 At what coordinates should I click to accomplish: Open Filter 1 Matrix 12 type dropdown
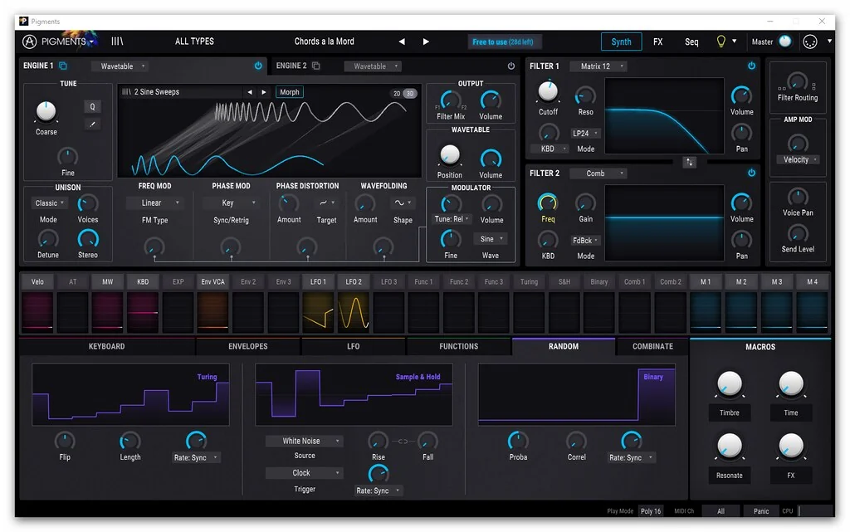click(x=598, y=66)
